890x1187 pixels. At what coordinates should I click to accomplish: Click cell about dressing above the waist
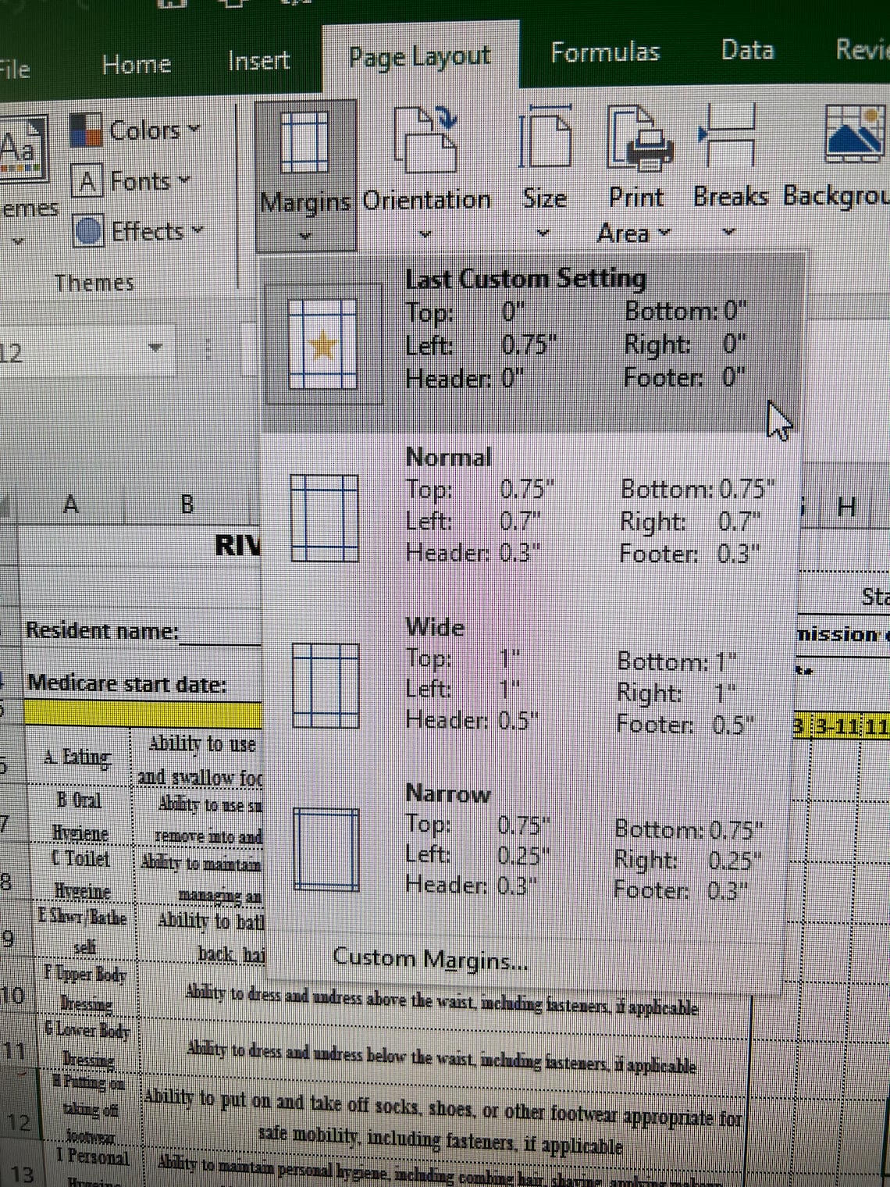[x=442, y=1001]
